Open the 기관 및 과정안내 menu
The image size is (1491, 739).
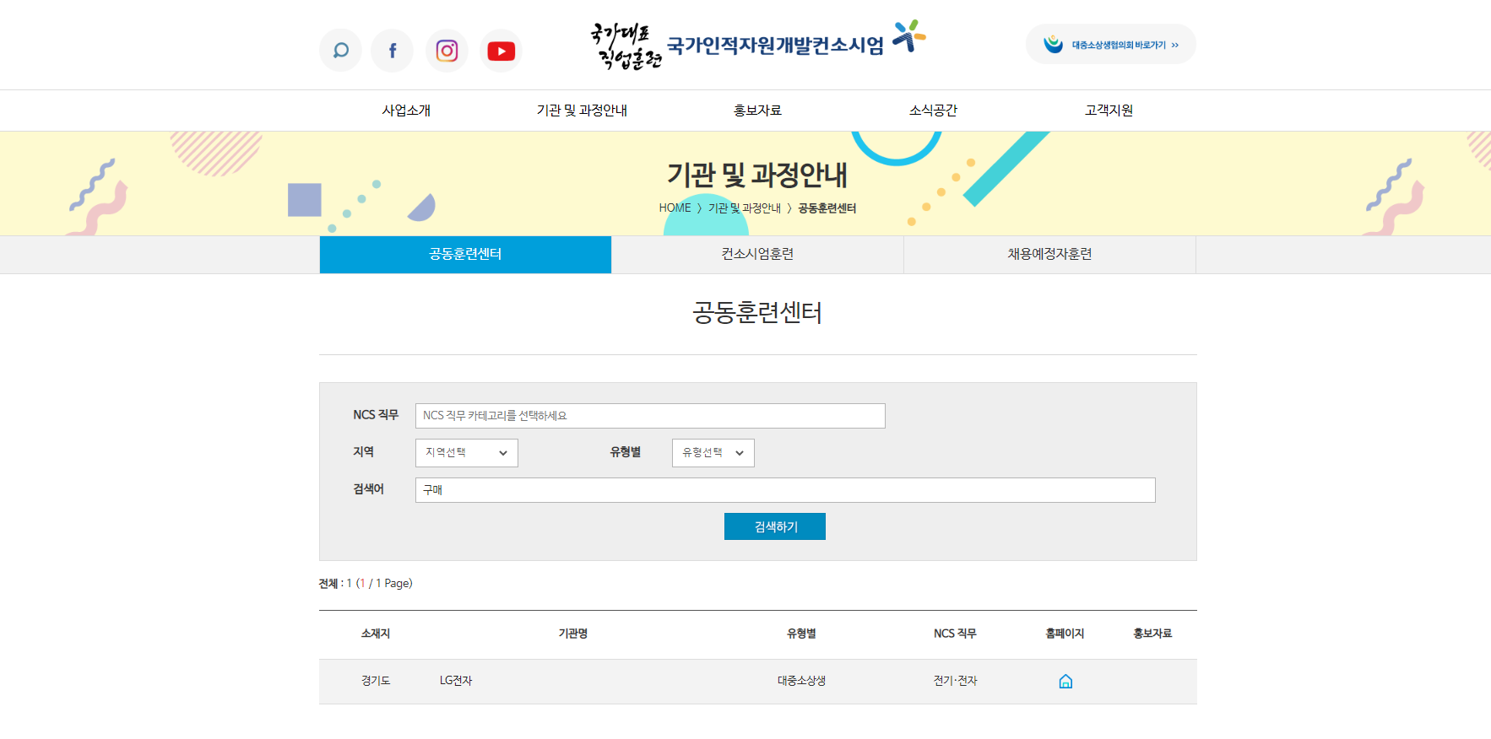pyautogui.click(x=582, y=111)
